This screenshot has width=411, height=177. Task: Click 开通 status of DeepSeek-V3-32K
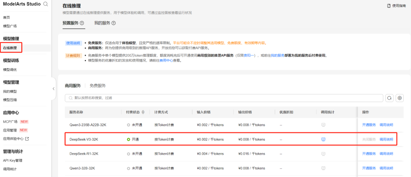133,139
